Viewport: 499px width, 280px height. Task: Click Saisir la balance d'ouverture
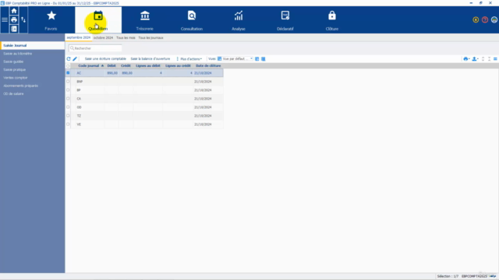(150, 59)
